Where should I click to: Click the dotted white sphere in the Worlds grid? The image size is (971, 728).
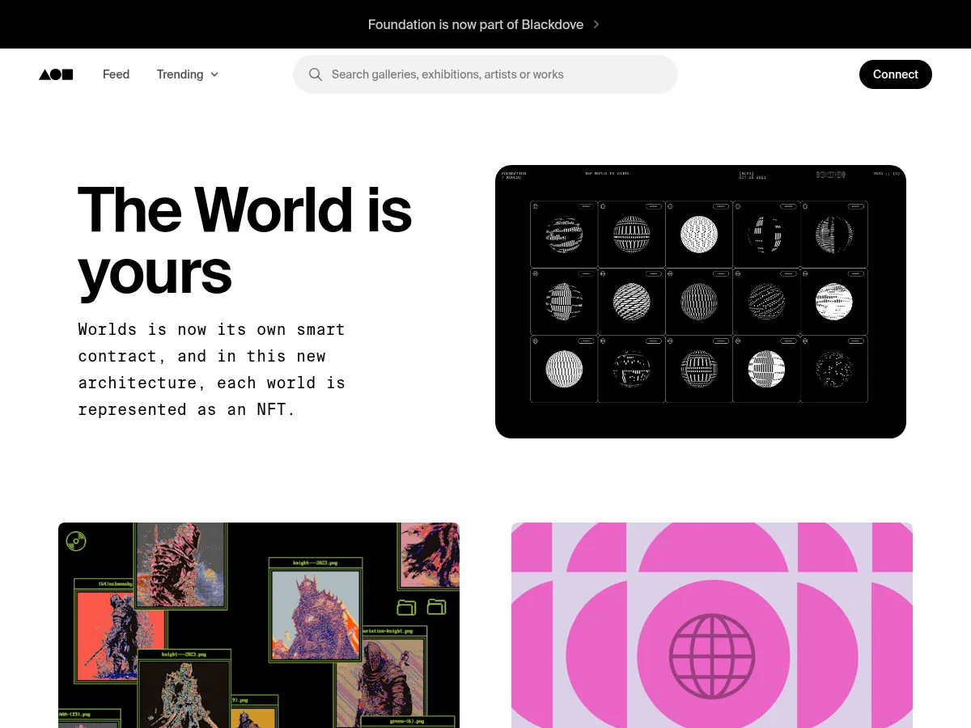[699, 234]
